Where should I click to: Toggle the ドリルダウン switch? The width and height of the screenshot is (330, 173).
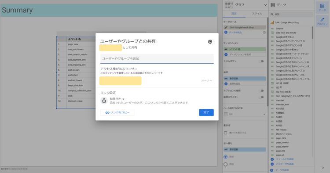[261, 61]
